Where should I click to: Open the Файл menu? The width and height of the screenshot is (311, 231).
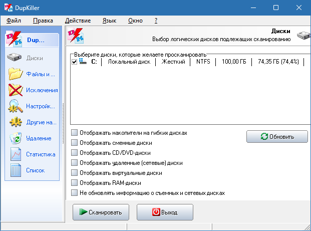pyautogui.click(x=14, y=21)
